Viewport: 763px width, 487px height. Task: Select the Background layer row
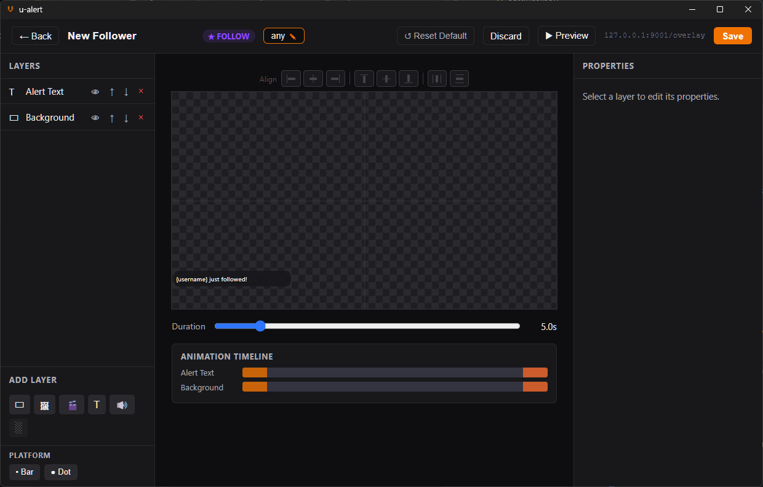pyautogui.click(x=78, y=118)
